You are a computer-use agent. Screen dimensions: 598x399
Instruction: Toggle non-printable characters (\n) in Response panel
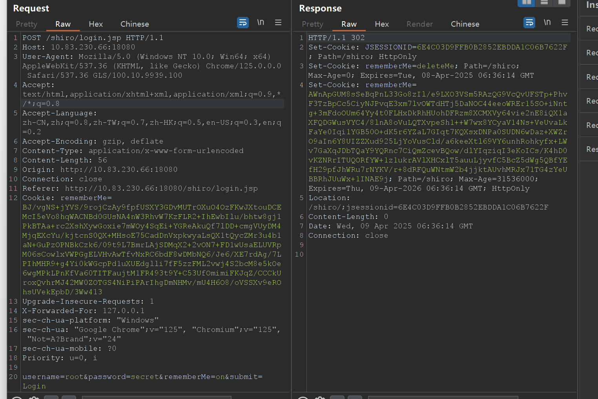tap(547, 22)
